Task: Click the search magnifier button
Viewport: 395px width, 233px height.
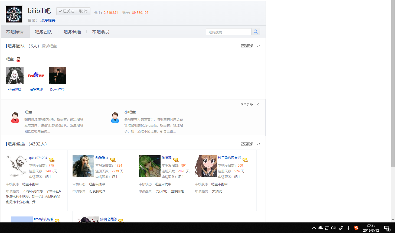Action: tap(256, 32)
